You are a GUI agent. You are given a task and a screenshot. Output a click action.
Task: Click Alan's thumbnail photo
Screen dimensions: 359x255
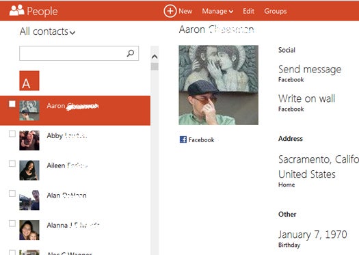[29, 200]
